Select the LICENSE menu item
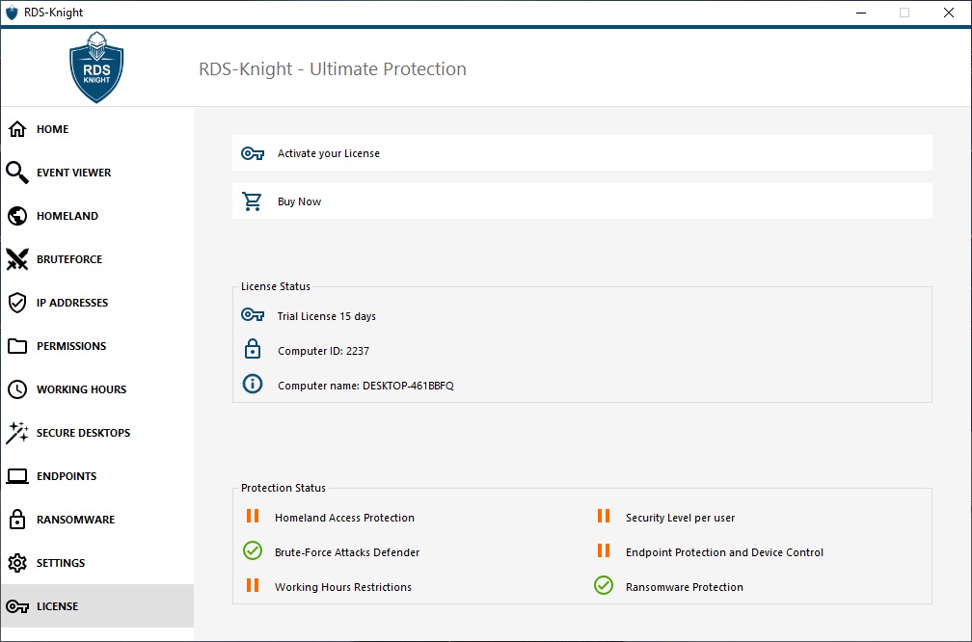This screenshot has width=972, height=642. (96, 606)
